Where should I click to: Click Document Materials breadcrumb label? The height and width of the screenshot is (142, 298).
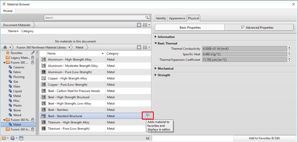click(x=17, y=25)
